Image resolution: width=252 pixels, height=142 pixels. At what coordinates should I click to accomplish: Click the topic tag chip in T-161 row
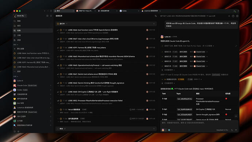click(184, 109)
